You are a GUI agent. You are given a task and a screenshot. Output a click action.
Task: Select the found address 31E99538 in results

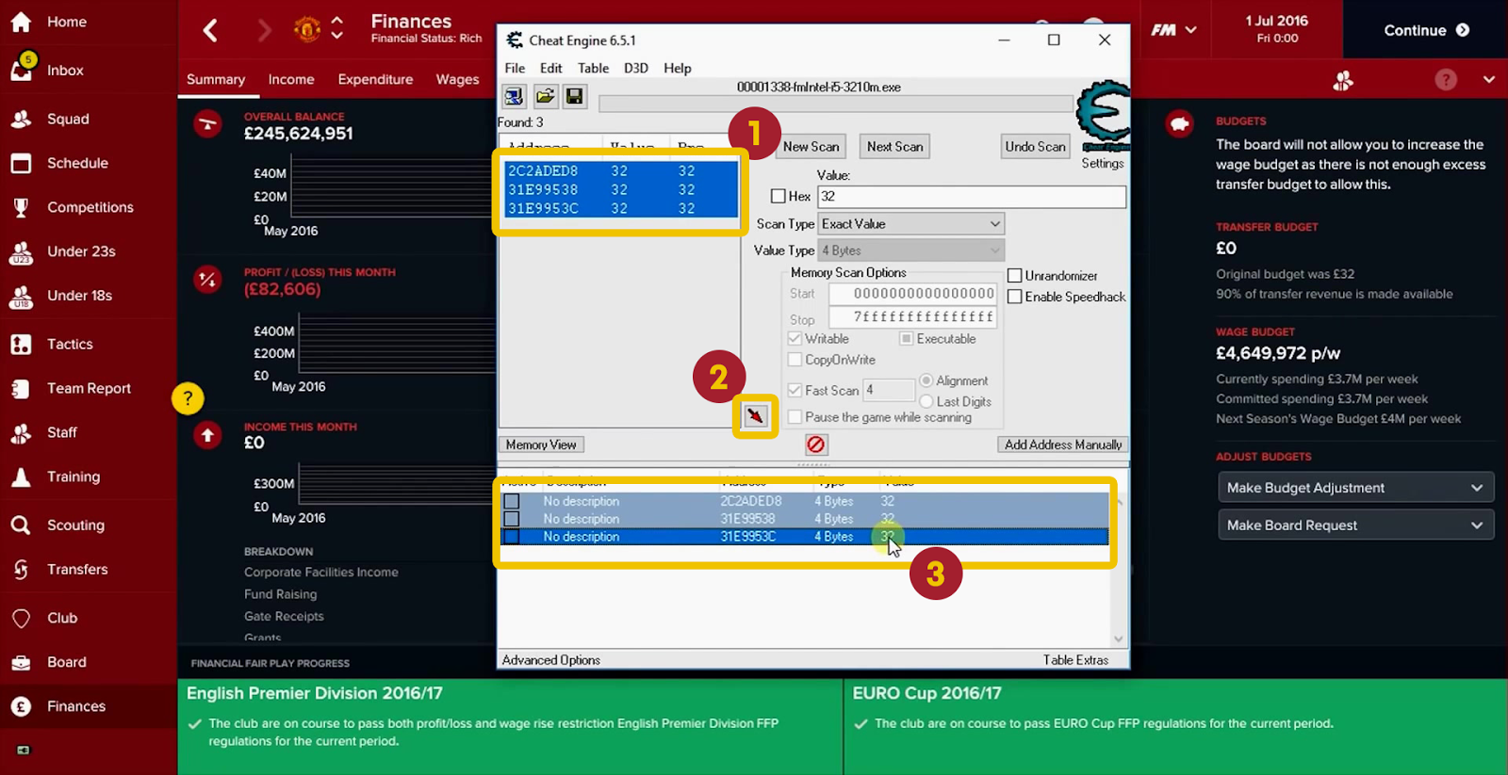click(x=621, y=189)
